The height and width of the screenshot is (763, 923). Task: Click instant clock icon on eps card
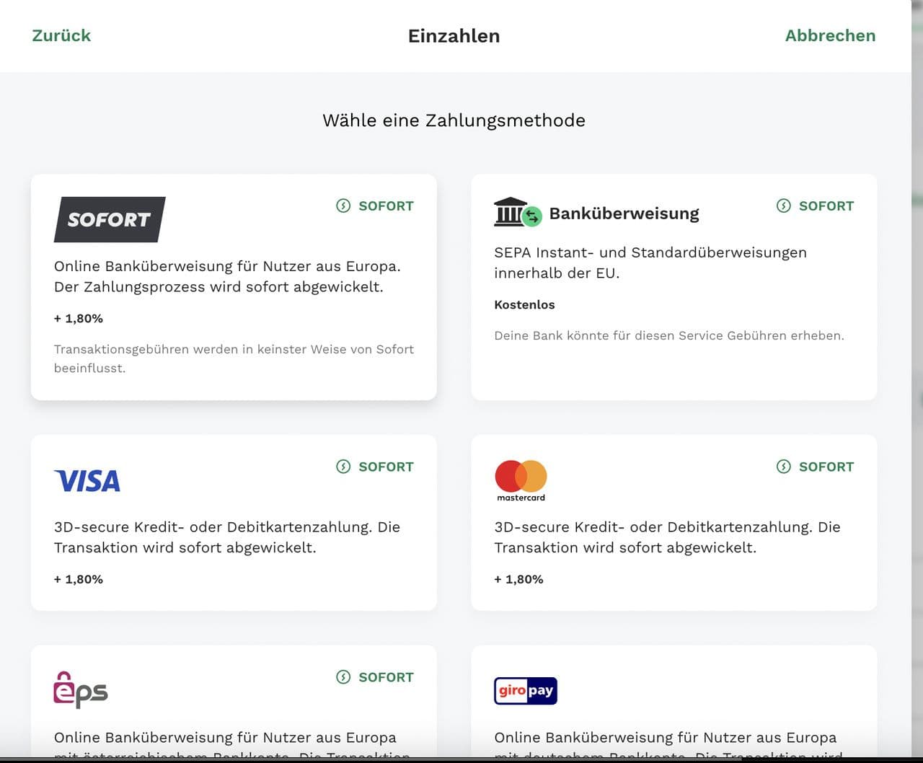pos(343,678)
